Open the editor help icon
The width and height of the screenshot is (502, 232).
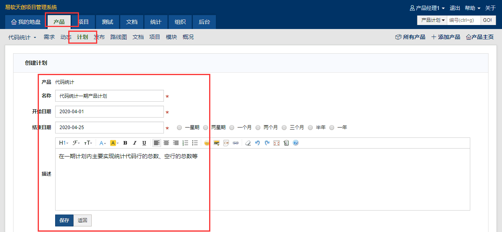click(x=296, y=143)
